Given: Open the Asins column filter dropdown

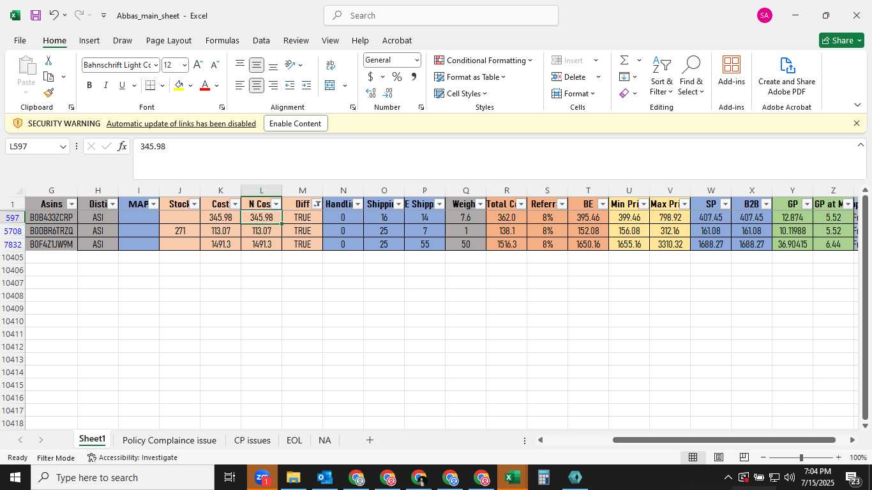Looking at the screenshot, I should (71, 204).
